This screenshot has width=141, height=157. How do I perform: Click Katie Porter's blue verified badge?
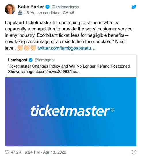(x=47, y=7)
